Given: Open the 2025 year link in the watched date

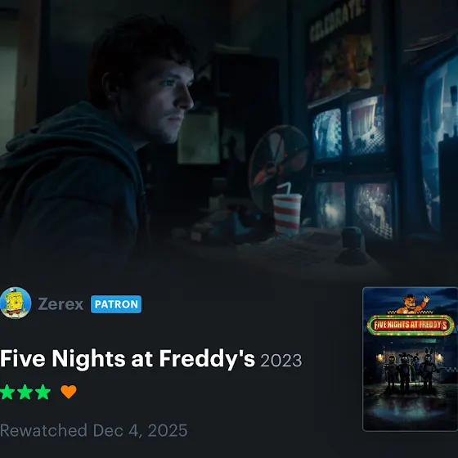Looking at the screenshot, I should [168, 430].
